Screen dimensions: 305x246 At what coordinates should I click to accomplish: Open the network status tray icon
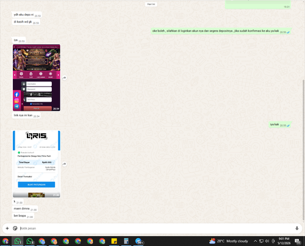pos(261,241)
